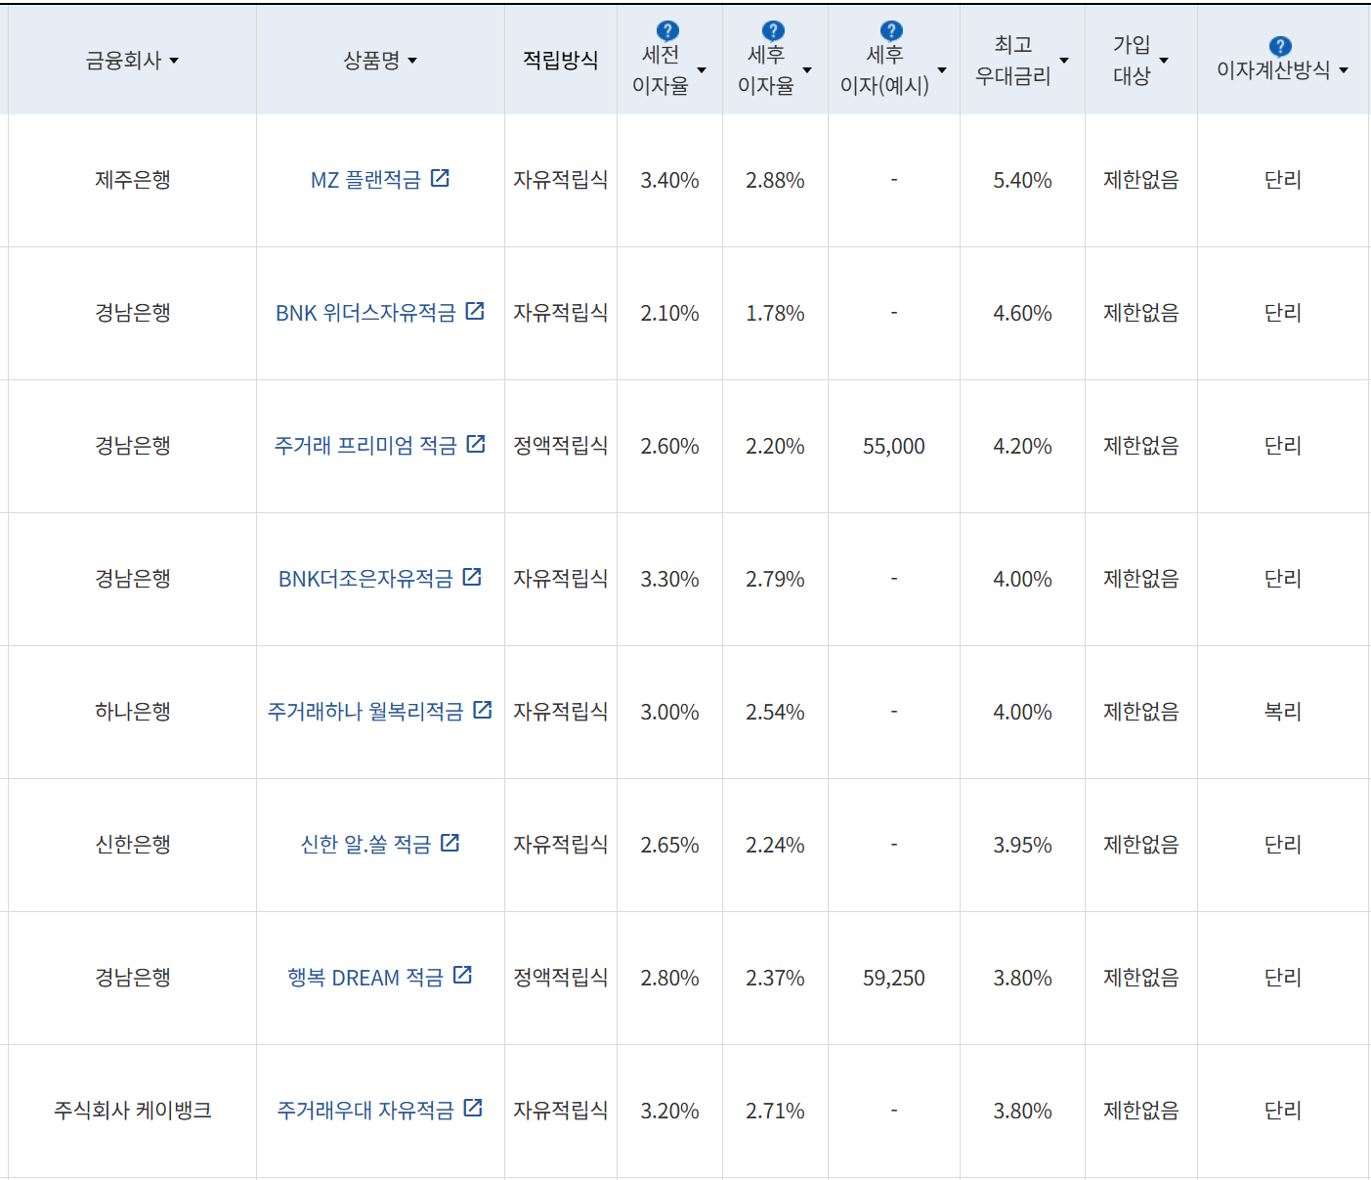
Task: Click the external link icon beside BNK 위더스자유적금
Action: tap(475, 311)
